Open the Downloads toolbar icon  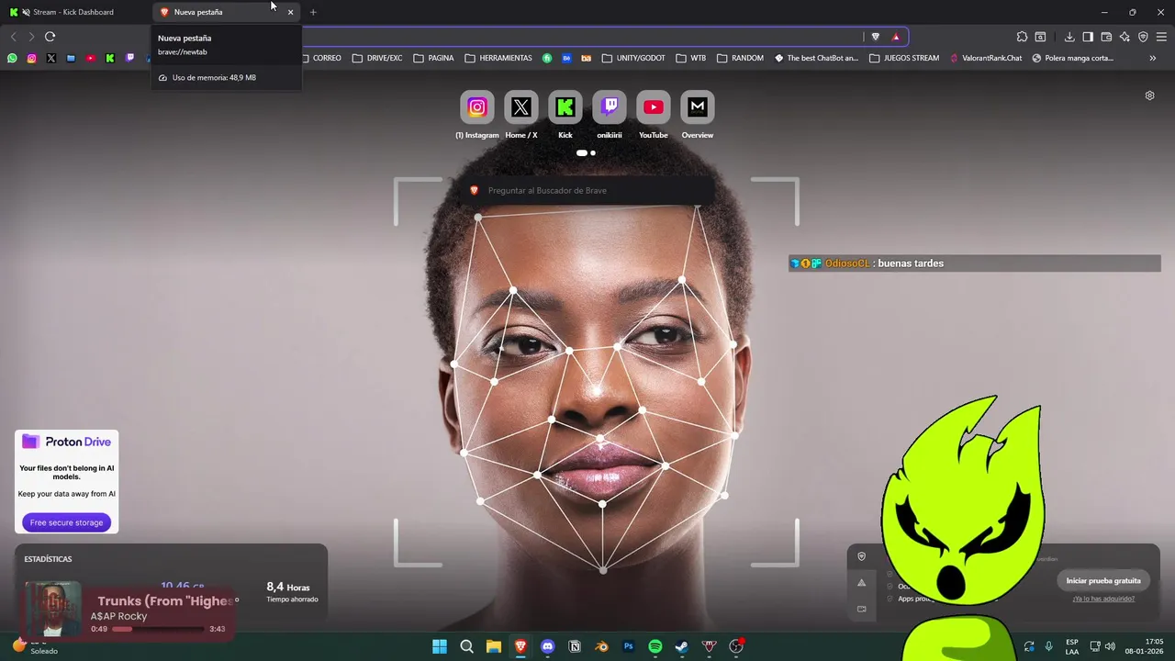pos(1069,37)
